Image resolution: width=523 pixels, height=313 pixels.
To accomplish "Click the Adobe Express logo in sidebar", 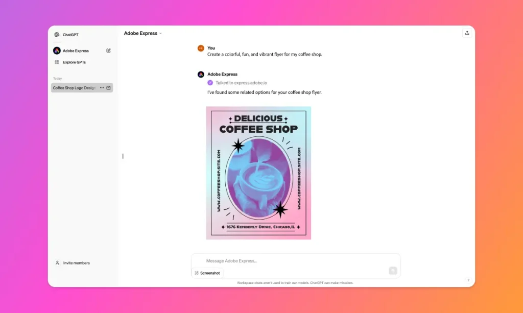I will point(57,51).
